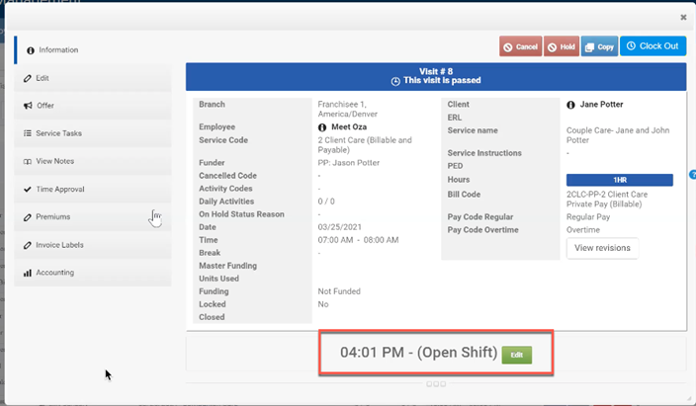This screenshot has width=696, height=406.
Task: Open Time Approval section
Action: click(x=59, y=189)
